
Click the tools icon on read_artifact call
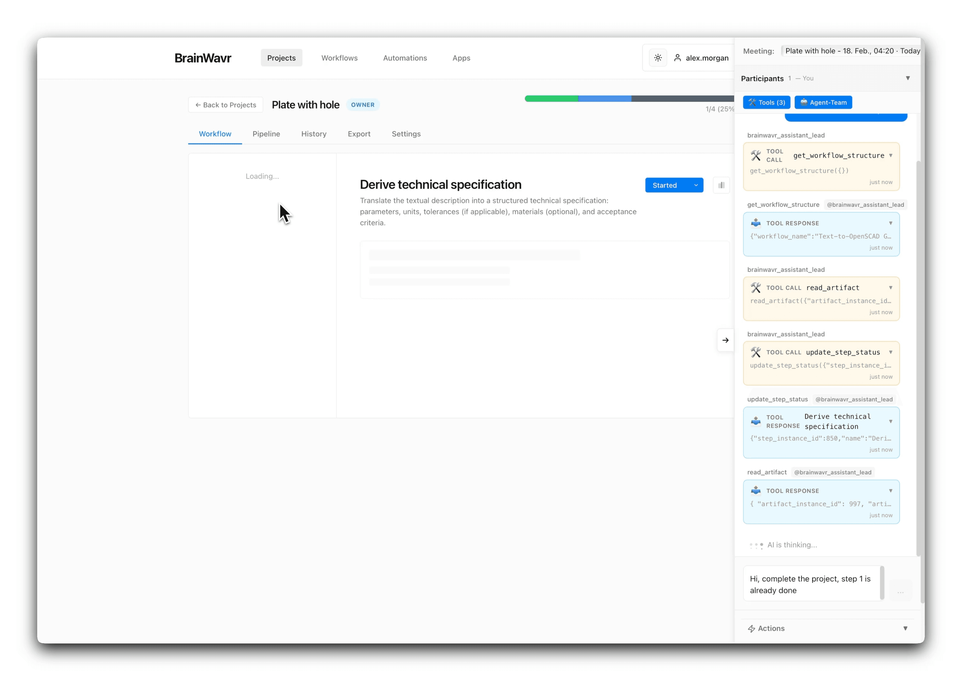pos(755,288)
